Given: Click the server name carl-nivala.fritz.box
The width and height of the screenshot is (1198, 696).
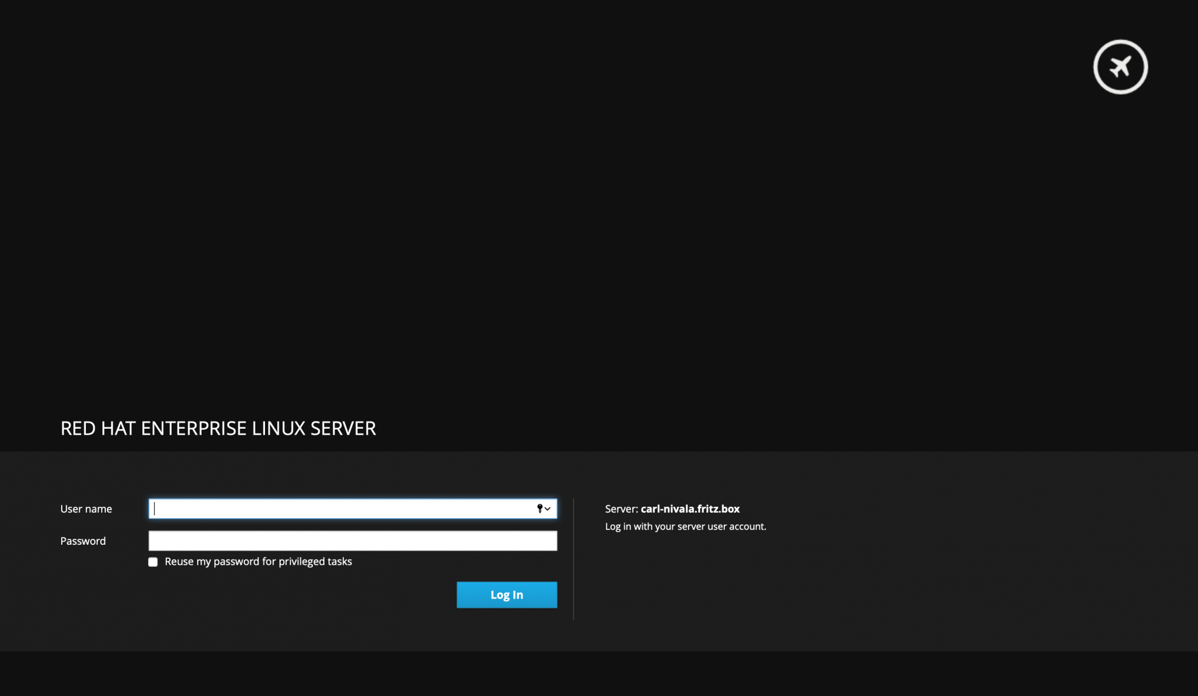Looking at the screenshot, I should coord(690,509).
